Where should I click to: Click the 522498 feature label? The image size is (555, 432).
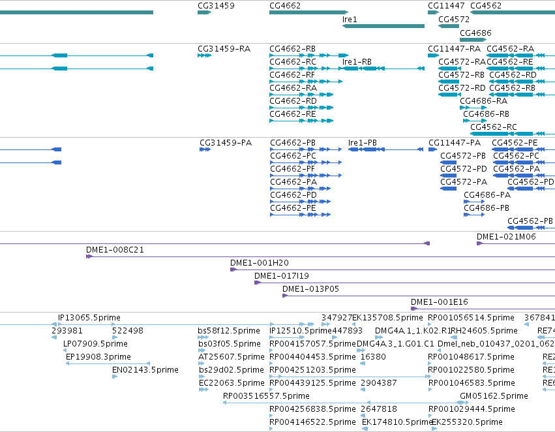point(127,331)
